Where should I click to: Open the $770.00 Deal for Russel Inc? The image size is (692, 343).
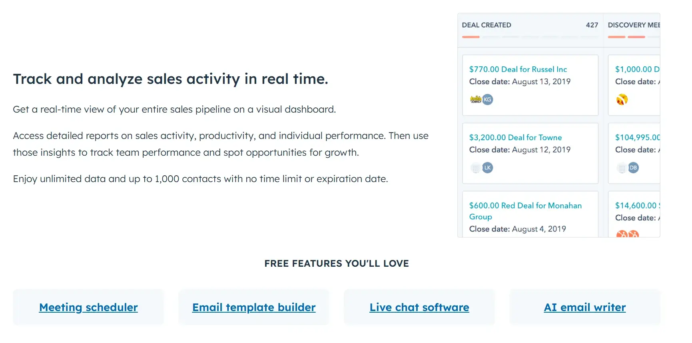coord(518,69)
